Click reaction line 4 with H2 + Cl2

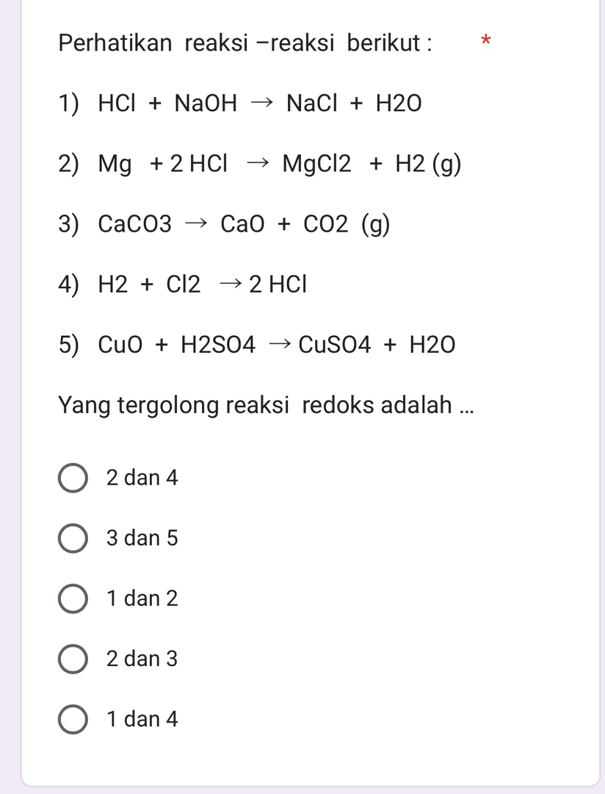pos(181,285)
